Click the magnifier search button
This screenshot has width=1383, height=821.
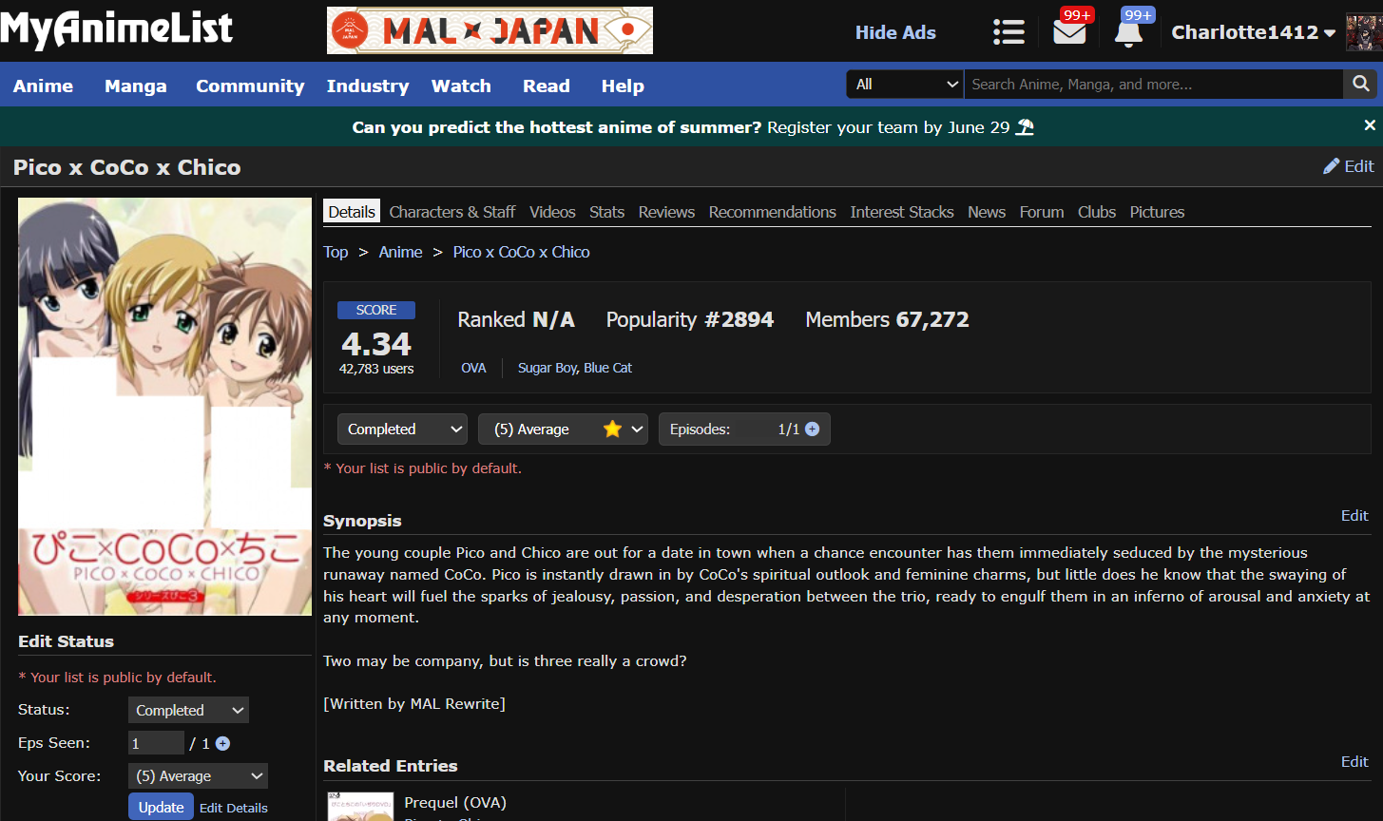tap(1360, 85)
